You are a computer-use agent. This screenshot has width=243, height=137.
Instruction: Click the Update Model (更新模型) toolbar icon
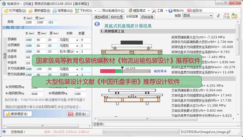31,11
